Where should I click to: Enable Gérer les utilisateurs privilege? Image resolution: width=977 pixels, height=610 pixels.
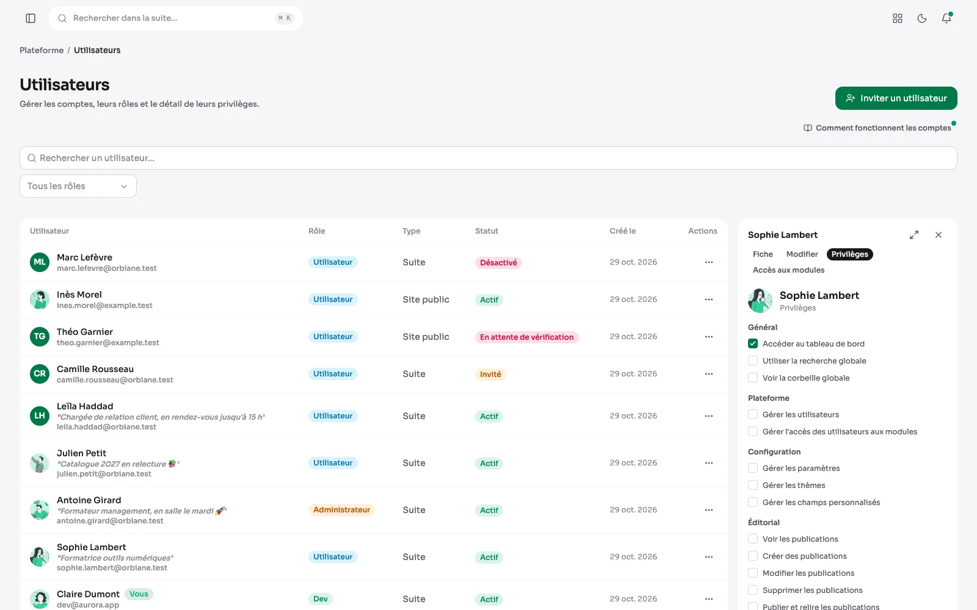(753, 414)
